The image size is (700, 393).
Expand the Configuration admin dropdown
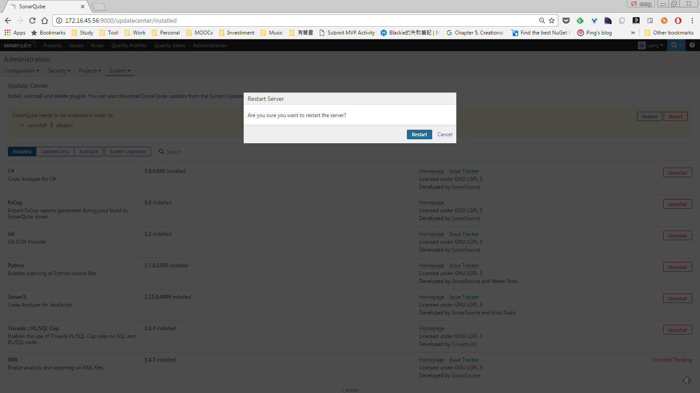tap(21, 71)
